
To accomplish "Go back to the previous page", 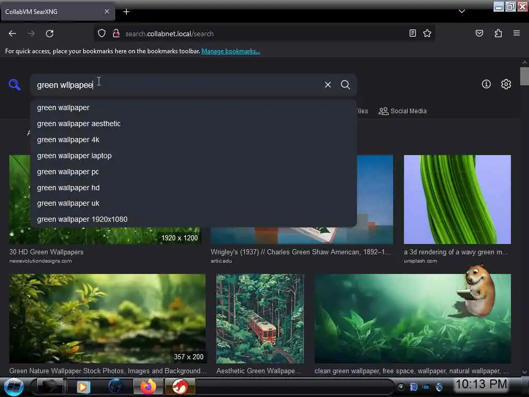I will click(12, 34).
